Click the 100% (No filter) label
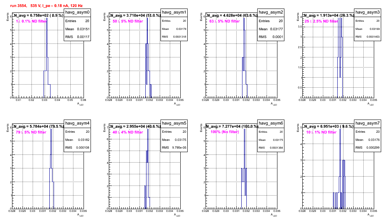Screen dimensions: 387x222 pos(225,132)
